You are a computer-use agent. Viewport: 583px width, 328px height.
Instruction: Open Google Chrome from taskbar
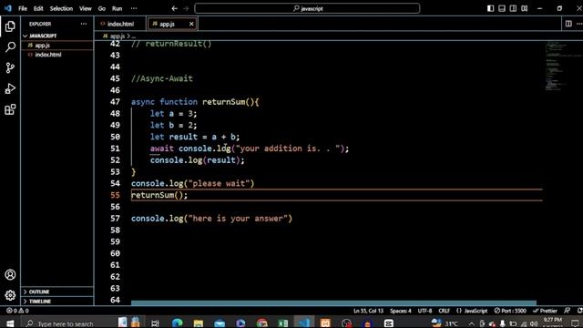tap(262, 323)
